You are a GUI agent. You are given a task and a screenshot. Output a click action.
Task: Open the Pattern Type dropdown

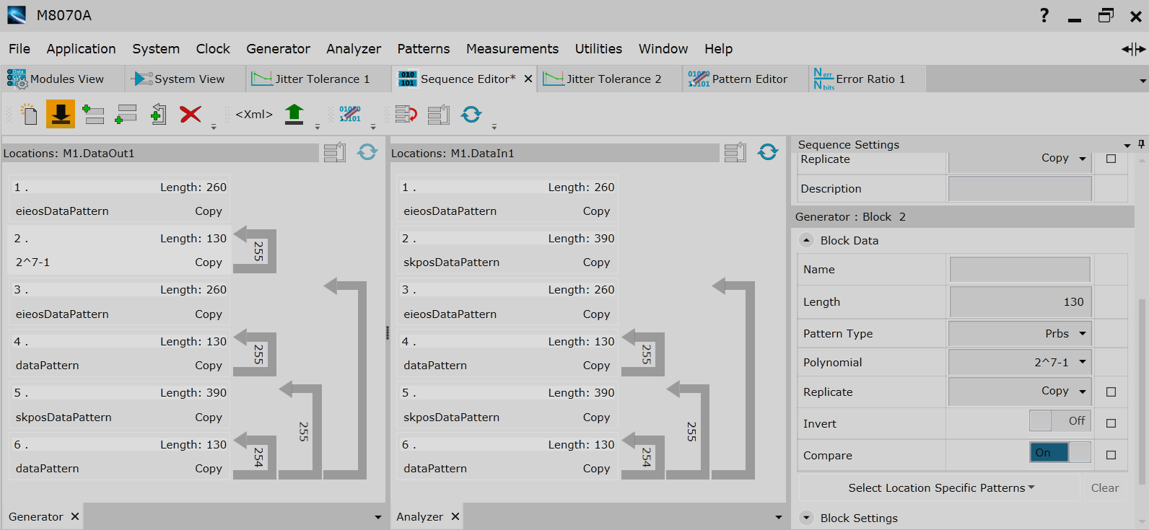click(1020, 334)
